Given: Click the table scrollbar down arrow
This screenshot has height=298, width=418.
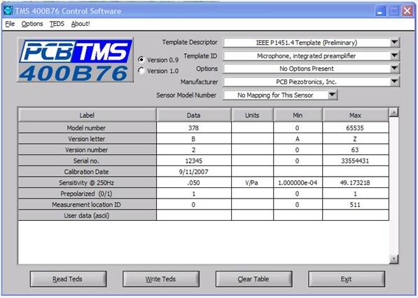Looking at the screenshot, I should [393, 259].
